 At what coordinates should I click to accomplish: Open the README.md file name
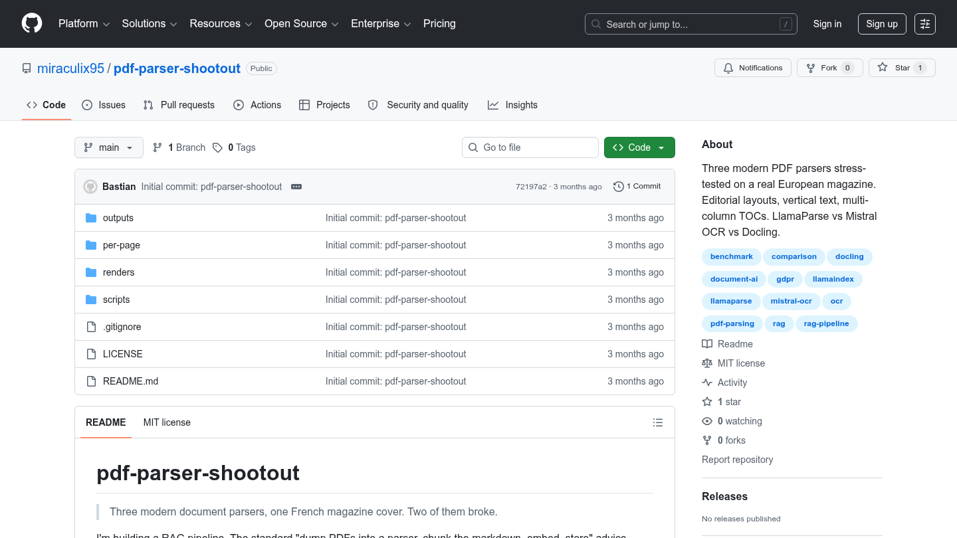coord(130,381)
